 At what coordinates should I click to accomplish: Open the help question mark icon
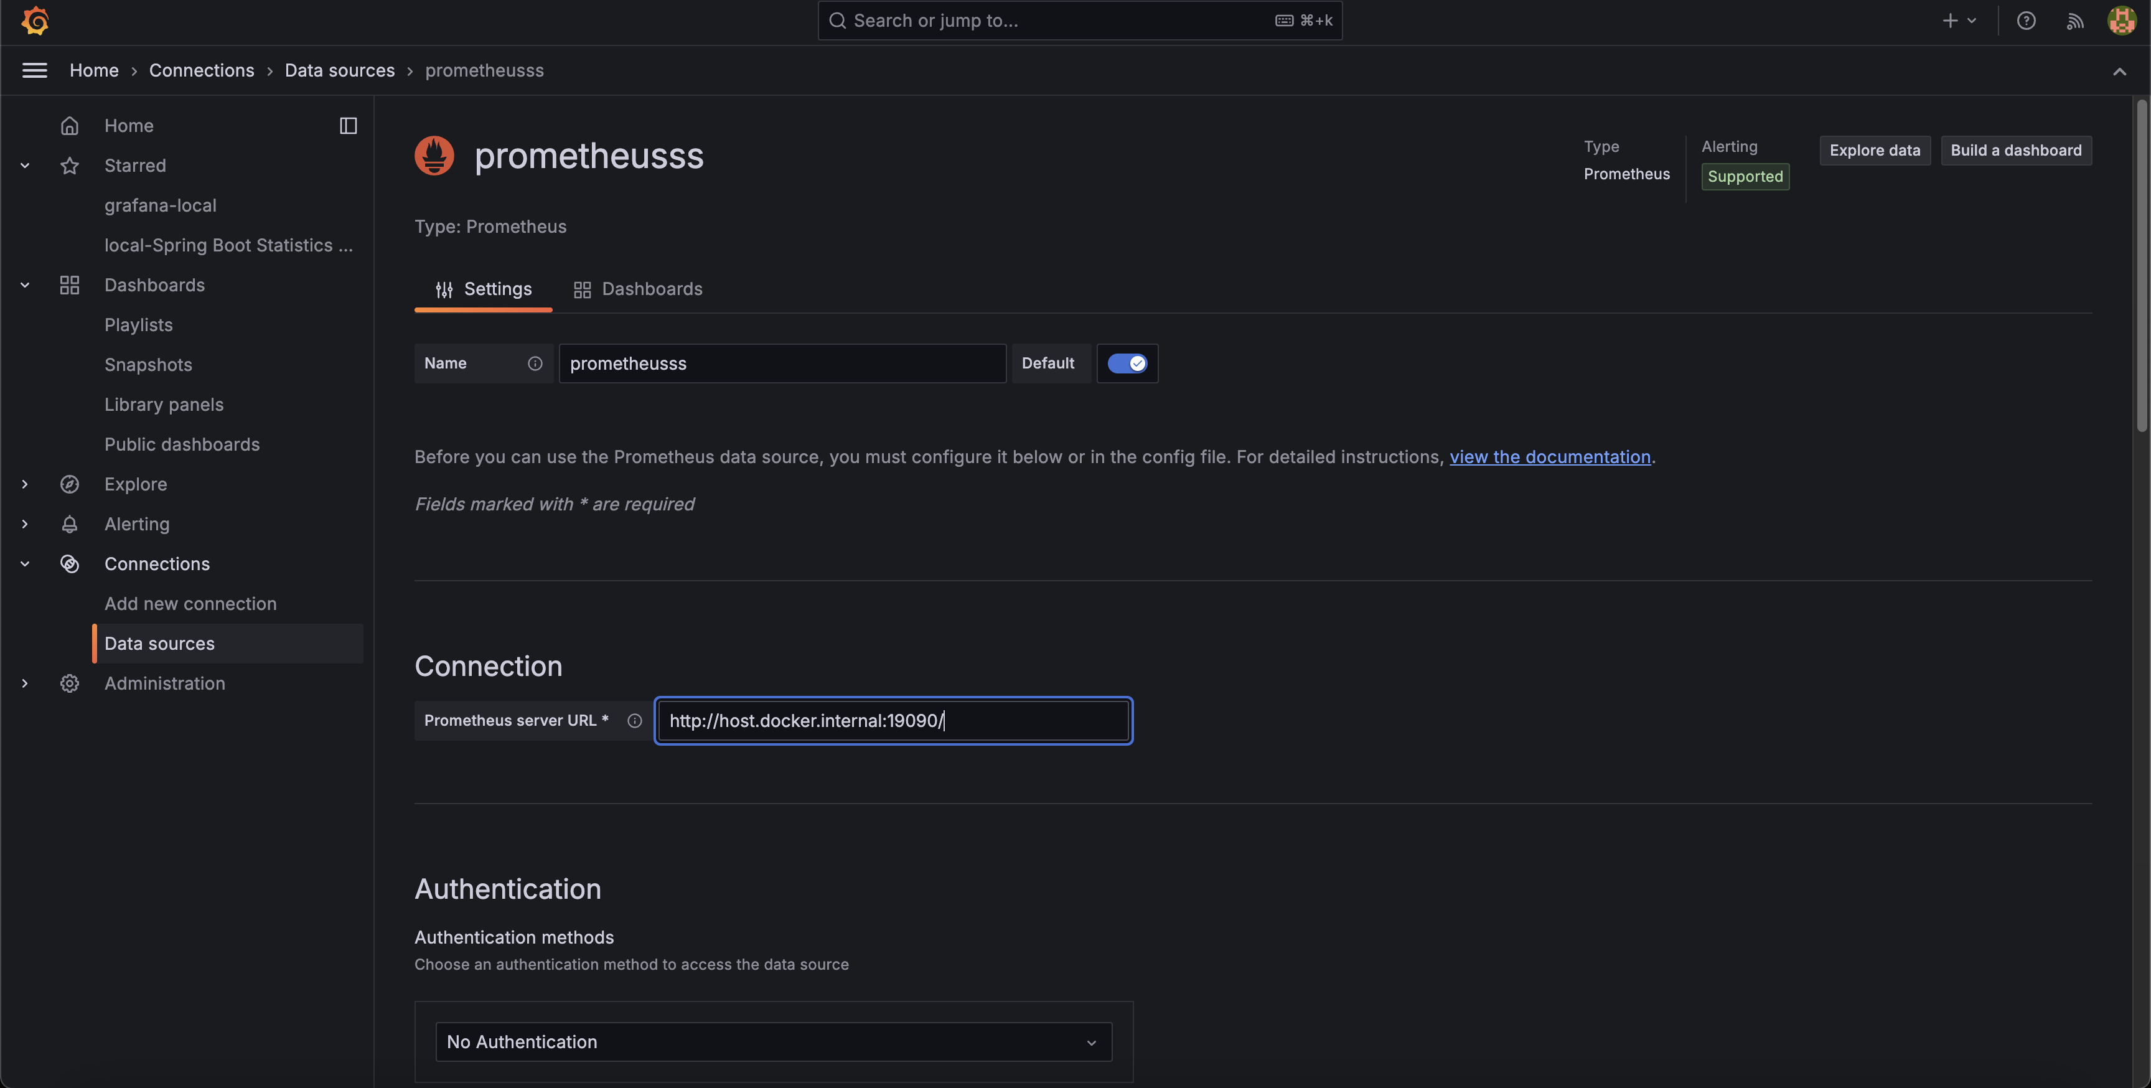[2027, 21]
